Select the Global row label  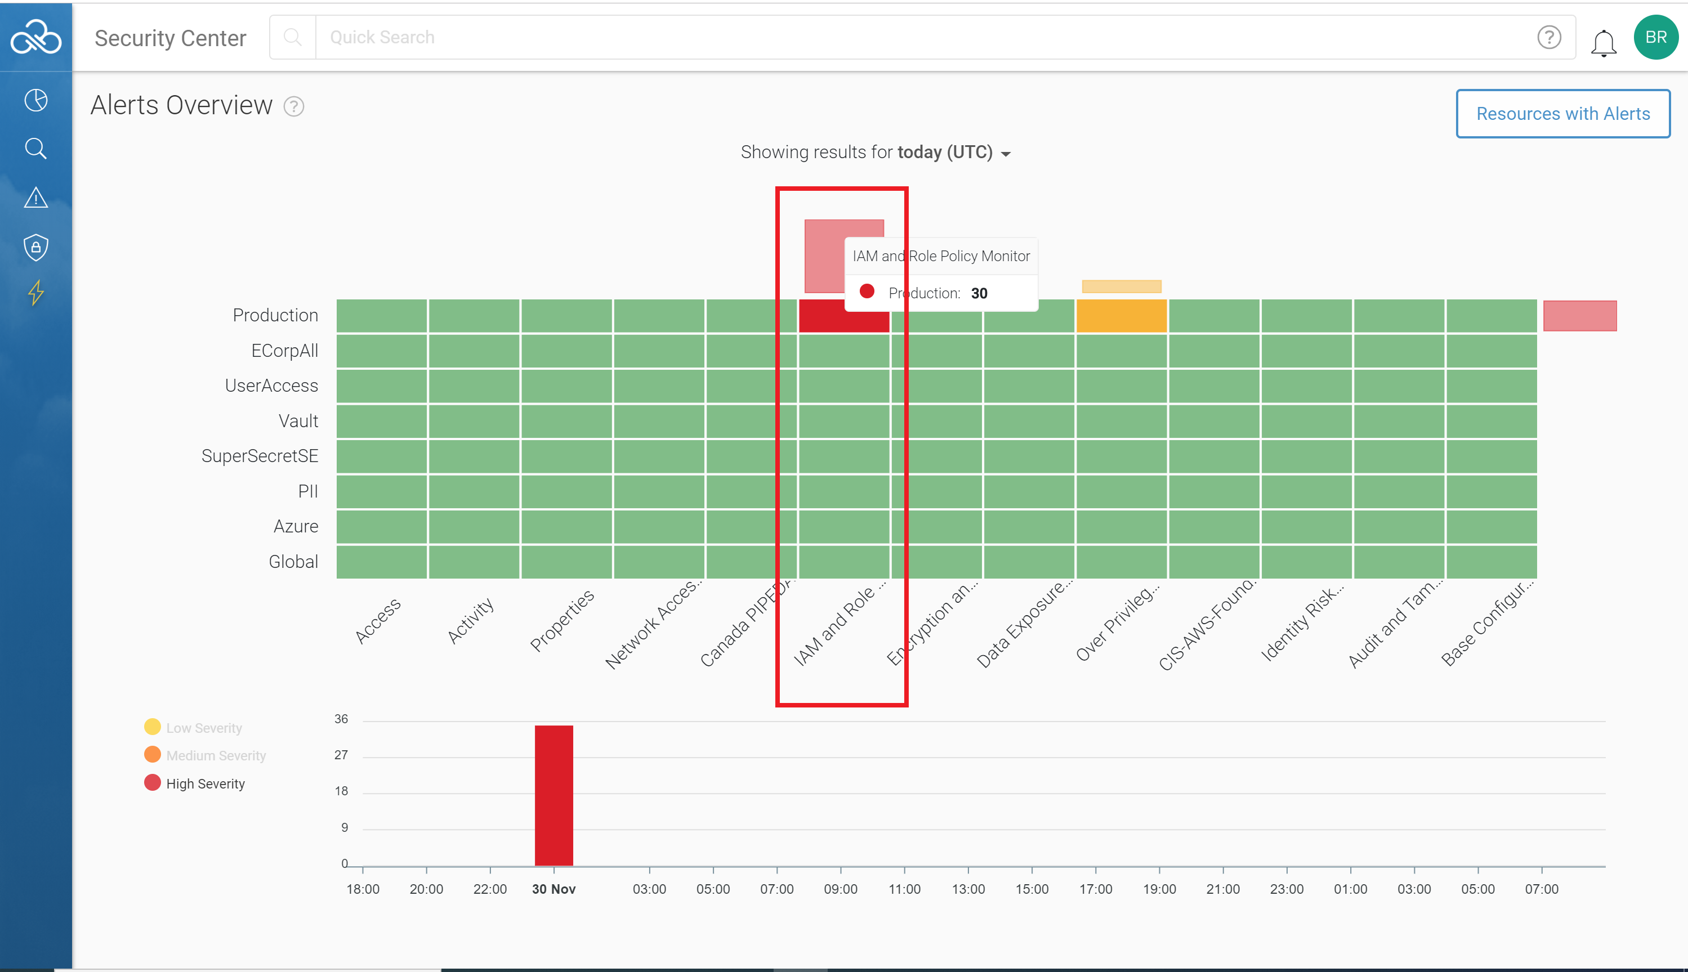[293, 562]
